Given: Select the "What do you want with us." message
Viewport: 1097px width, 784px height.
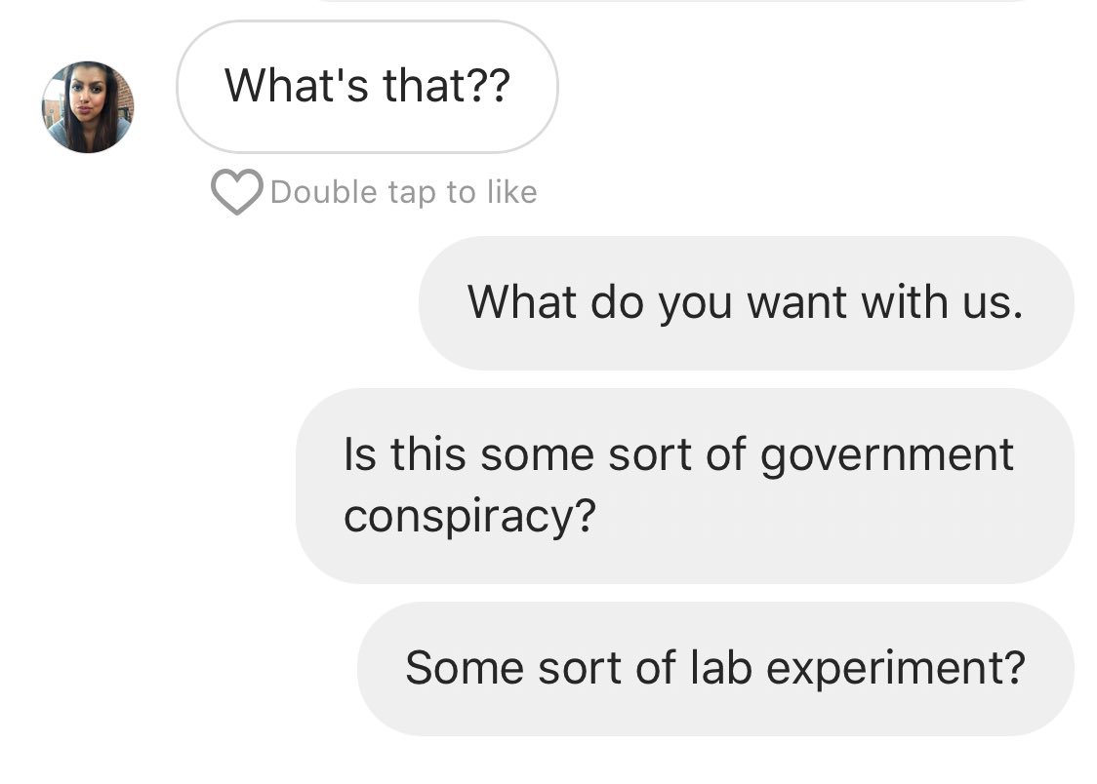Looking at the screenshot, I should pos(746,303).
